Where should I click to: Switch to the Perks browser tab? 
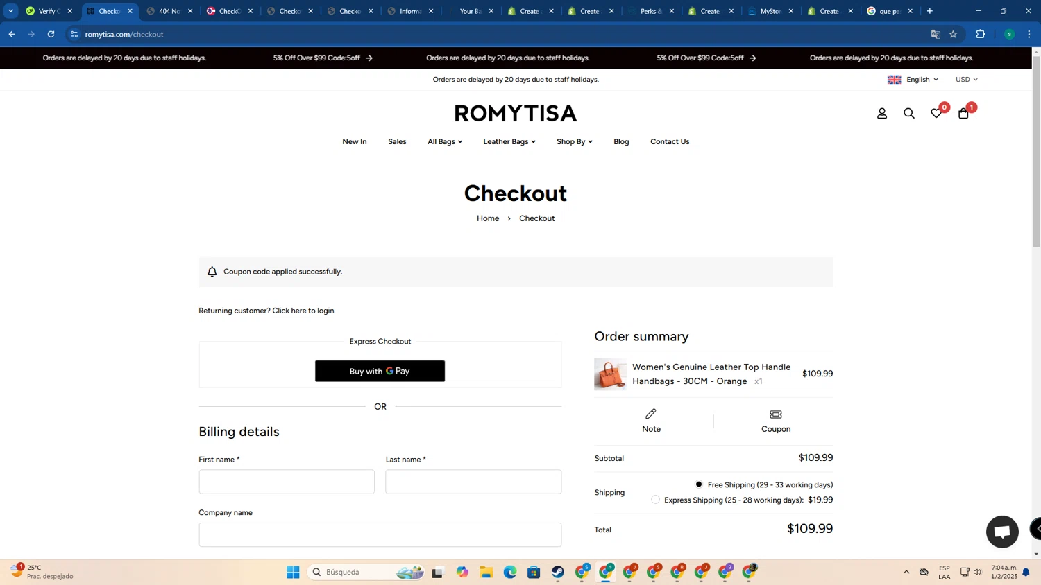650,11
